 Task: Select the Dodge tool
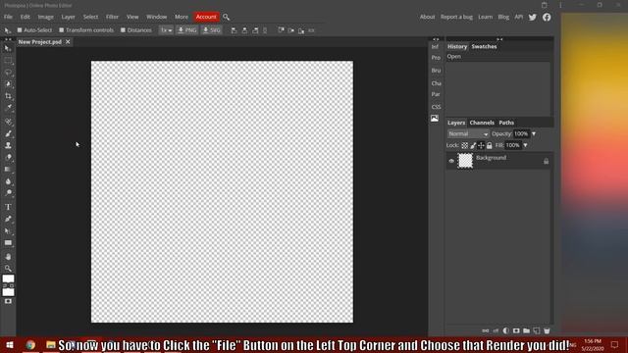8,193
